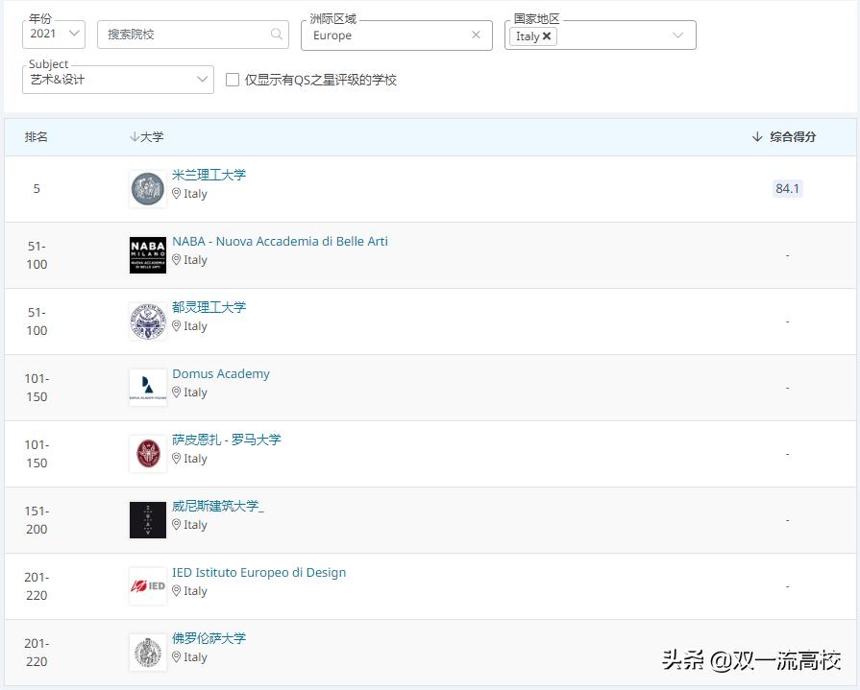Click the 佛罗伦萨大学 seal icon
The height and width of the screenshot is (690, 860).
147,652
